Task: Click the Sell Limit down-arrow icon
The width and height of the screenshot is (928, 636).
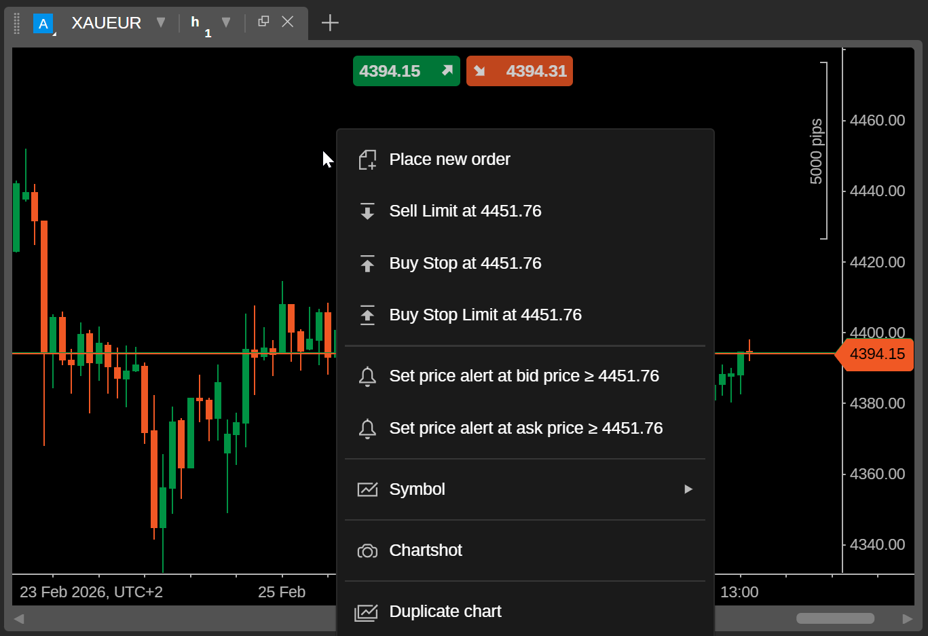Action: (x=367, y=211)
